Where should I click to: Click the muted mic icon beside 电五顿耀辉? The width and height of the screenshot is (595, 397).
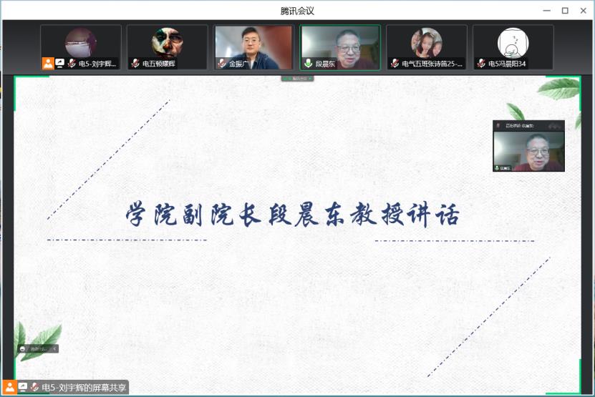135,64
